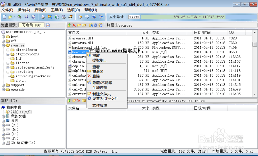258x156 pixels.
Task: Click the disc file list vertical scrollbar thumb
Action: point(255,44)
